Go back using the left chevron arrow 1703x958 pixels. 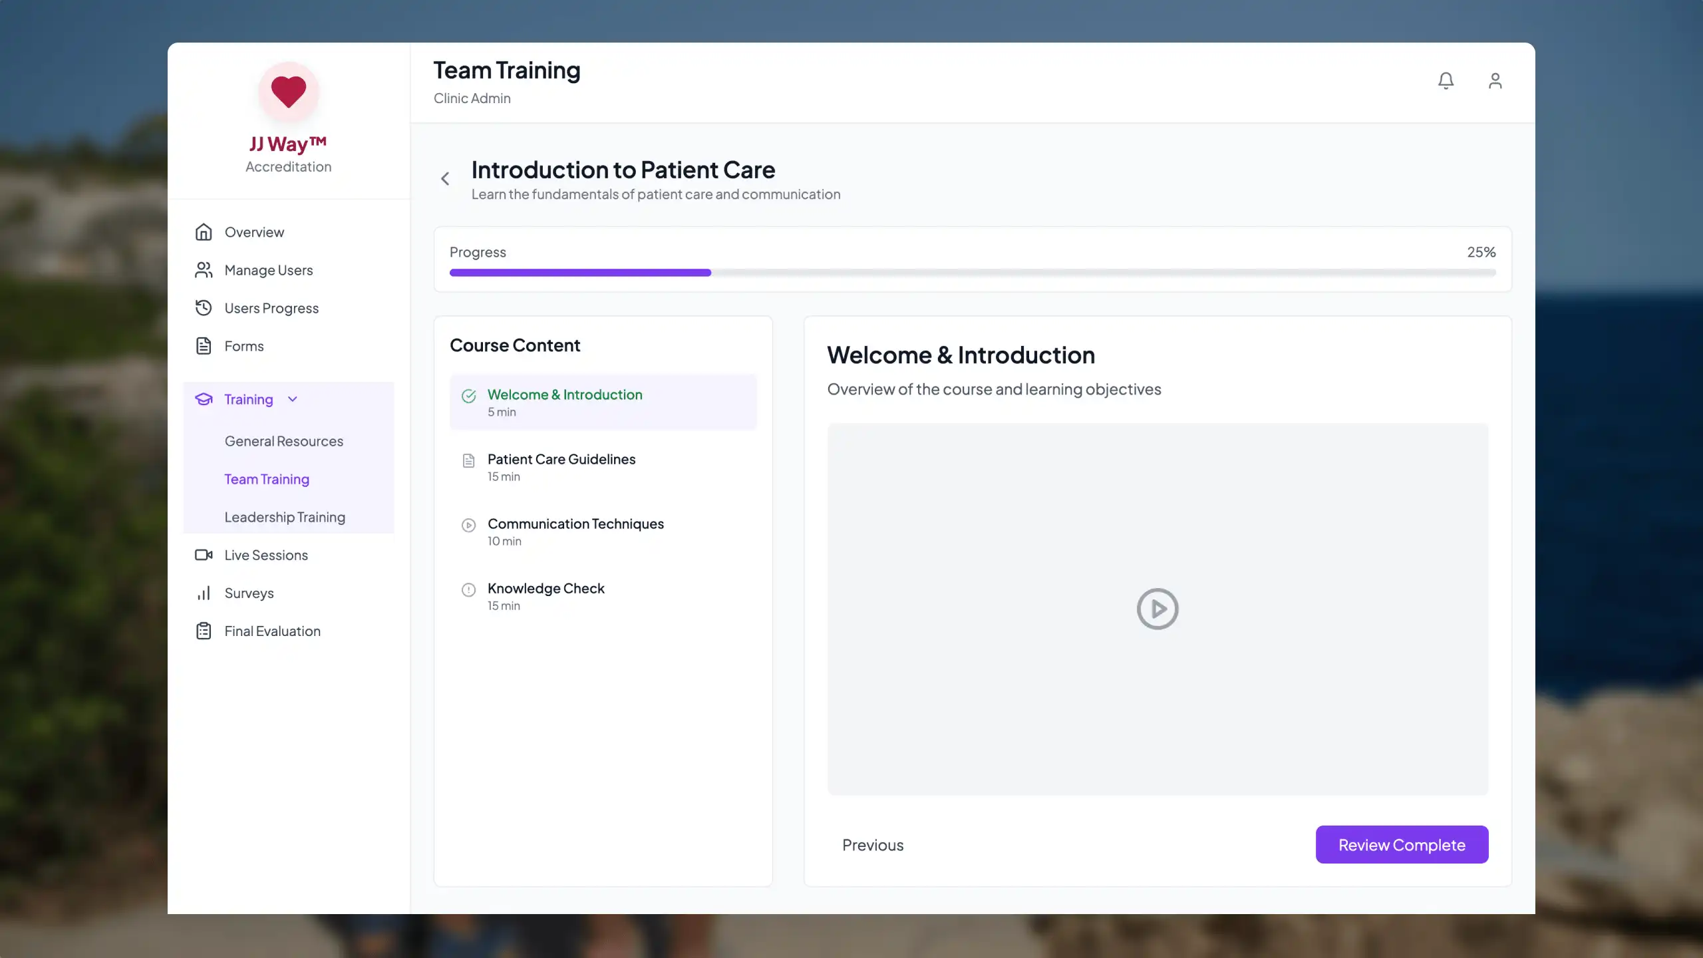(445, 178)
